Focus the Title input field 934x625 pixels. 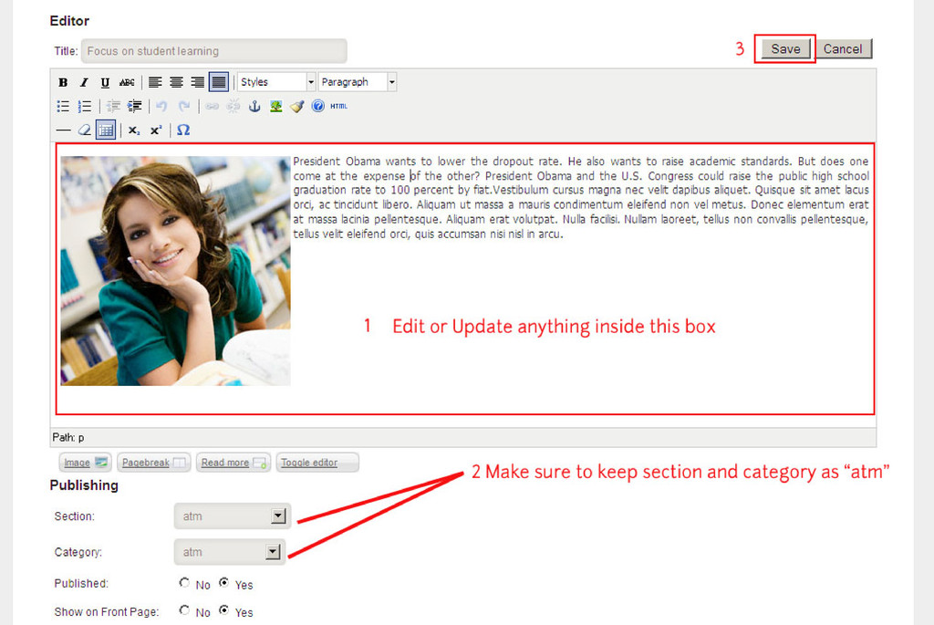click(x=213, y=51)
